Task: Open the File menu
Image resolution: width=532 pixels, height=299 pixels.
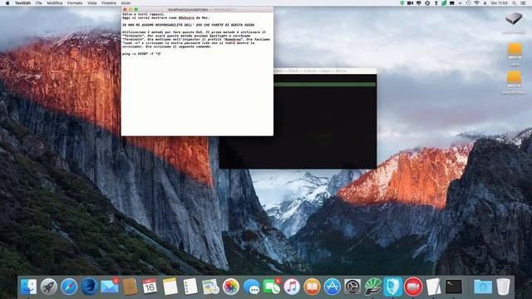Action: [x=39, y=3]
